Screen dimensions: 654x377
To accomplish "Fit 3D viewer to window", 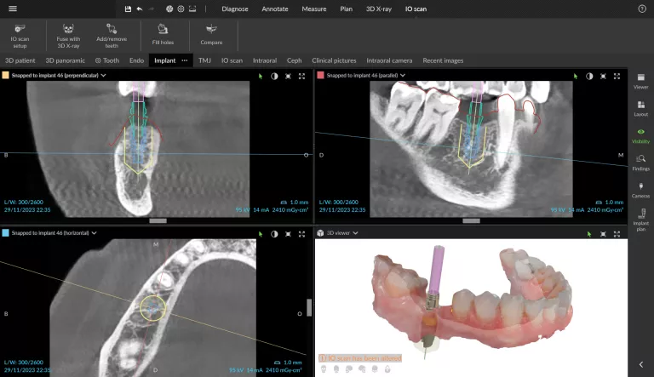I will 603,234.
